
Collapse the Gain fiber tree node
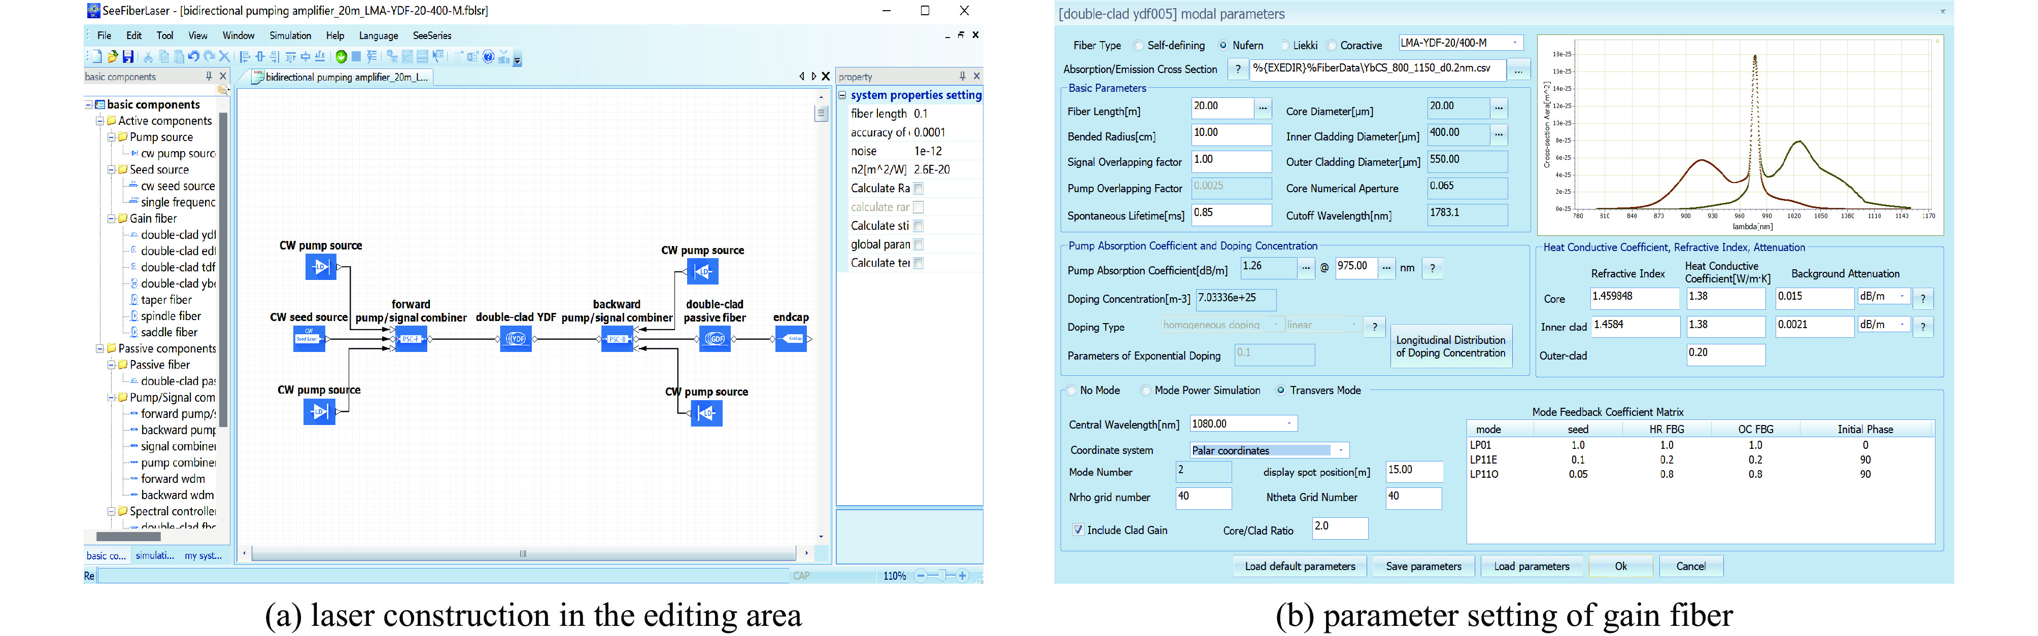point(112,219)
